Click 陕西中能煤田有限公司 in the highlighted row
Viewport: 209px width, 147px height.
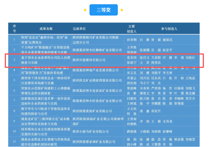coord(89,60)
